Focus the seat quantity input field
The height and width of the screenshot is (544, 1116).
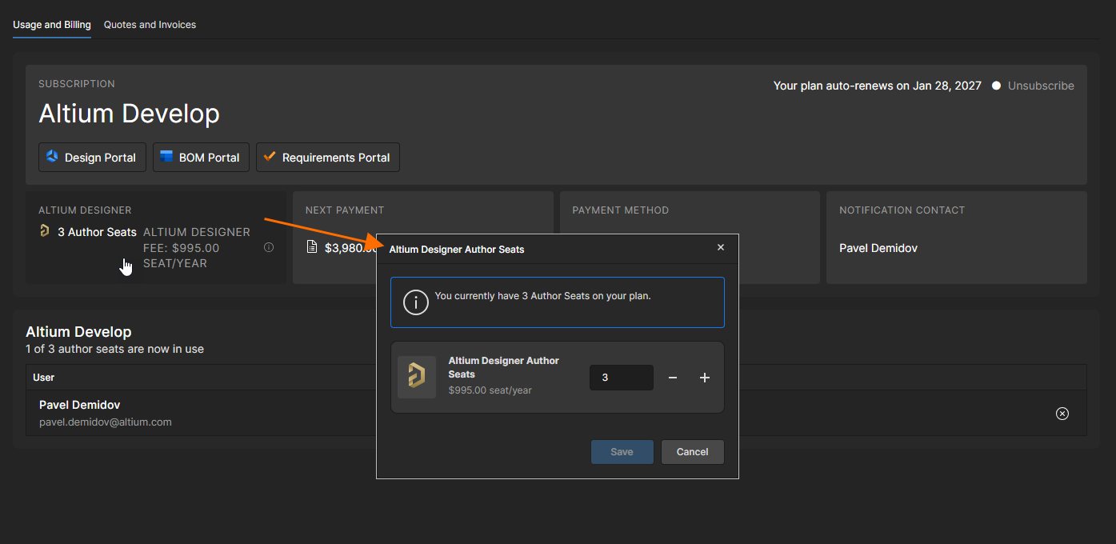pos(622,378)
